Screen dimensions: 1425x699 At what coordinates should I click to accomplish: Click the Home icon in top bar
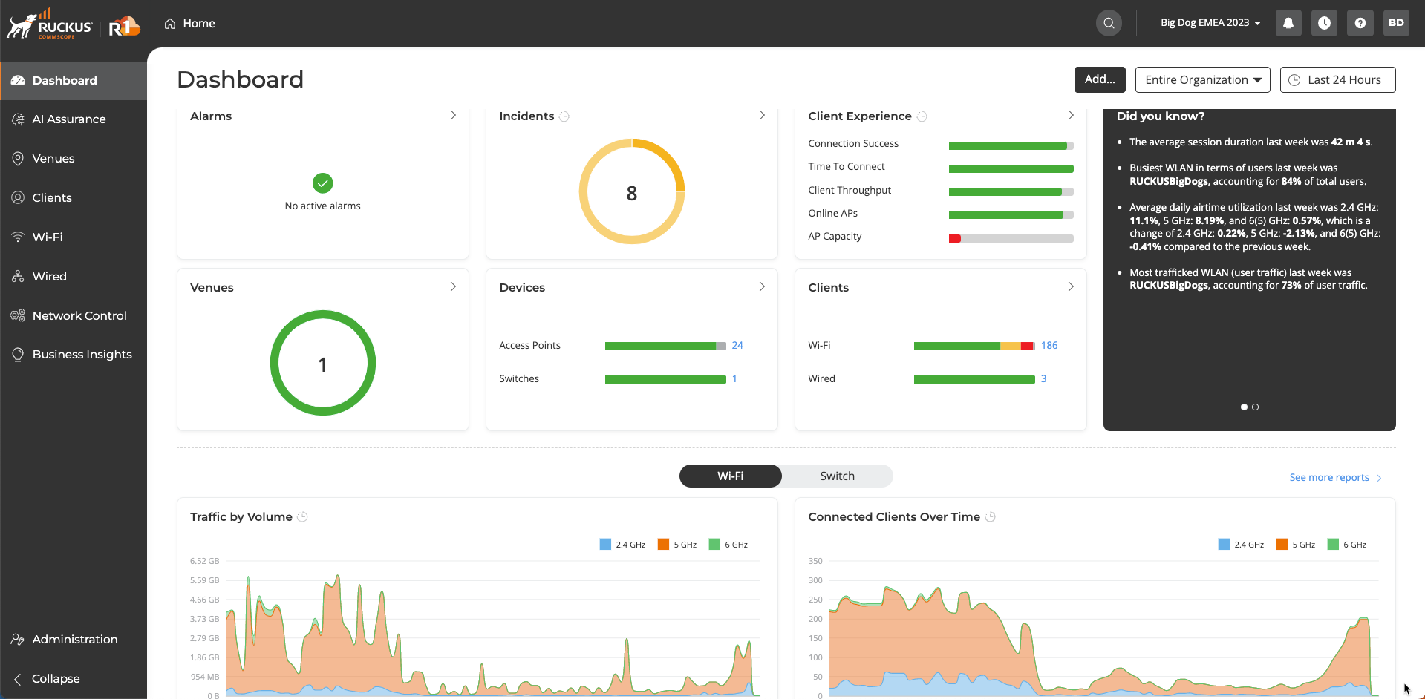pyautogui.click(x=170, y=24)
